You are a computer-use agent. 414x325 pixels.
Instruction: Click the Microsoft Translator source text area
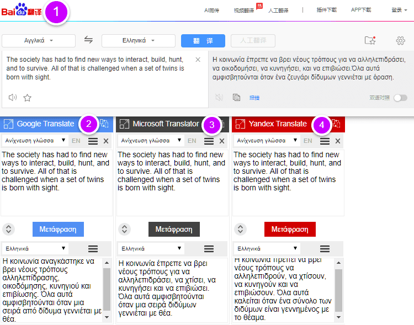[172, 183]
